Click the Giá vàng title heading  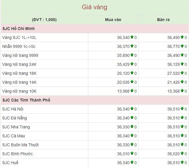(x=95, y=7)
